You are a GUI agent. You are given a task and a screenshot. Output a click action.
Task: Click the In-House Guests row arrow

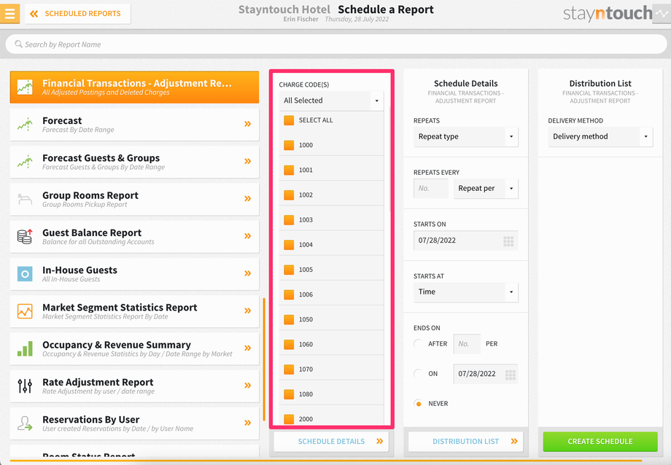(x=248, y=273)
